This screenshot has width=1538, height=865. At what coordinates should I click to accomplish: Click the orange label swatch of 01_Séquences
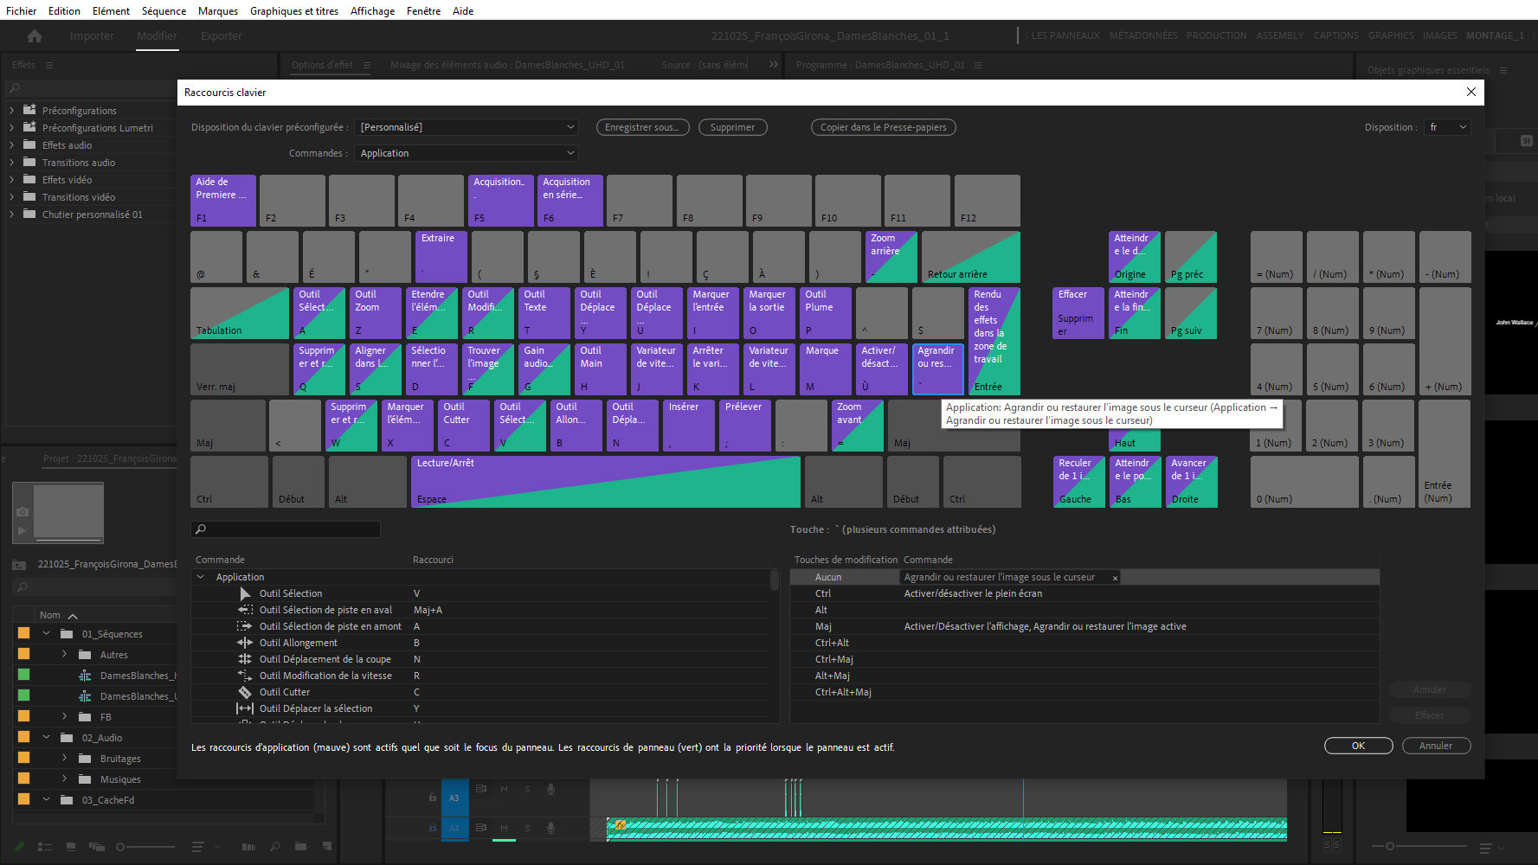click(x=24, y=634)
